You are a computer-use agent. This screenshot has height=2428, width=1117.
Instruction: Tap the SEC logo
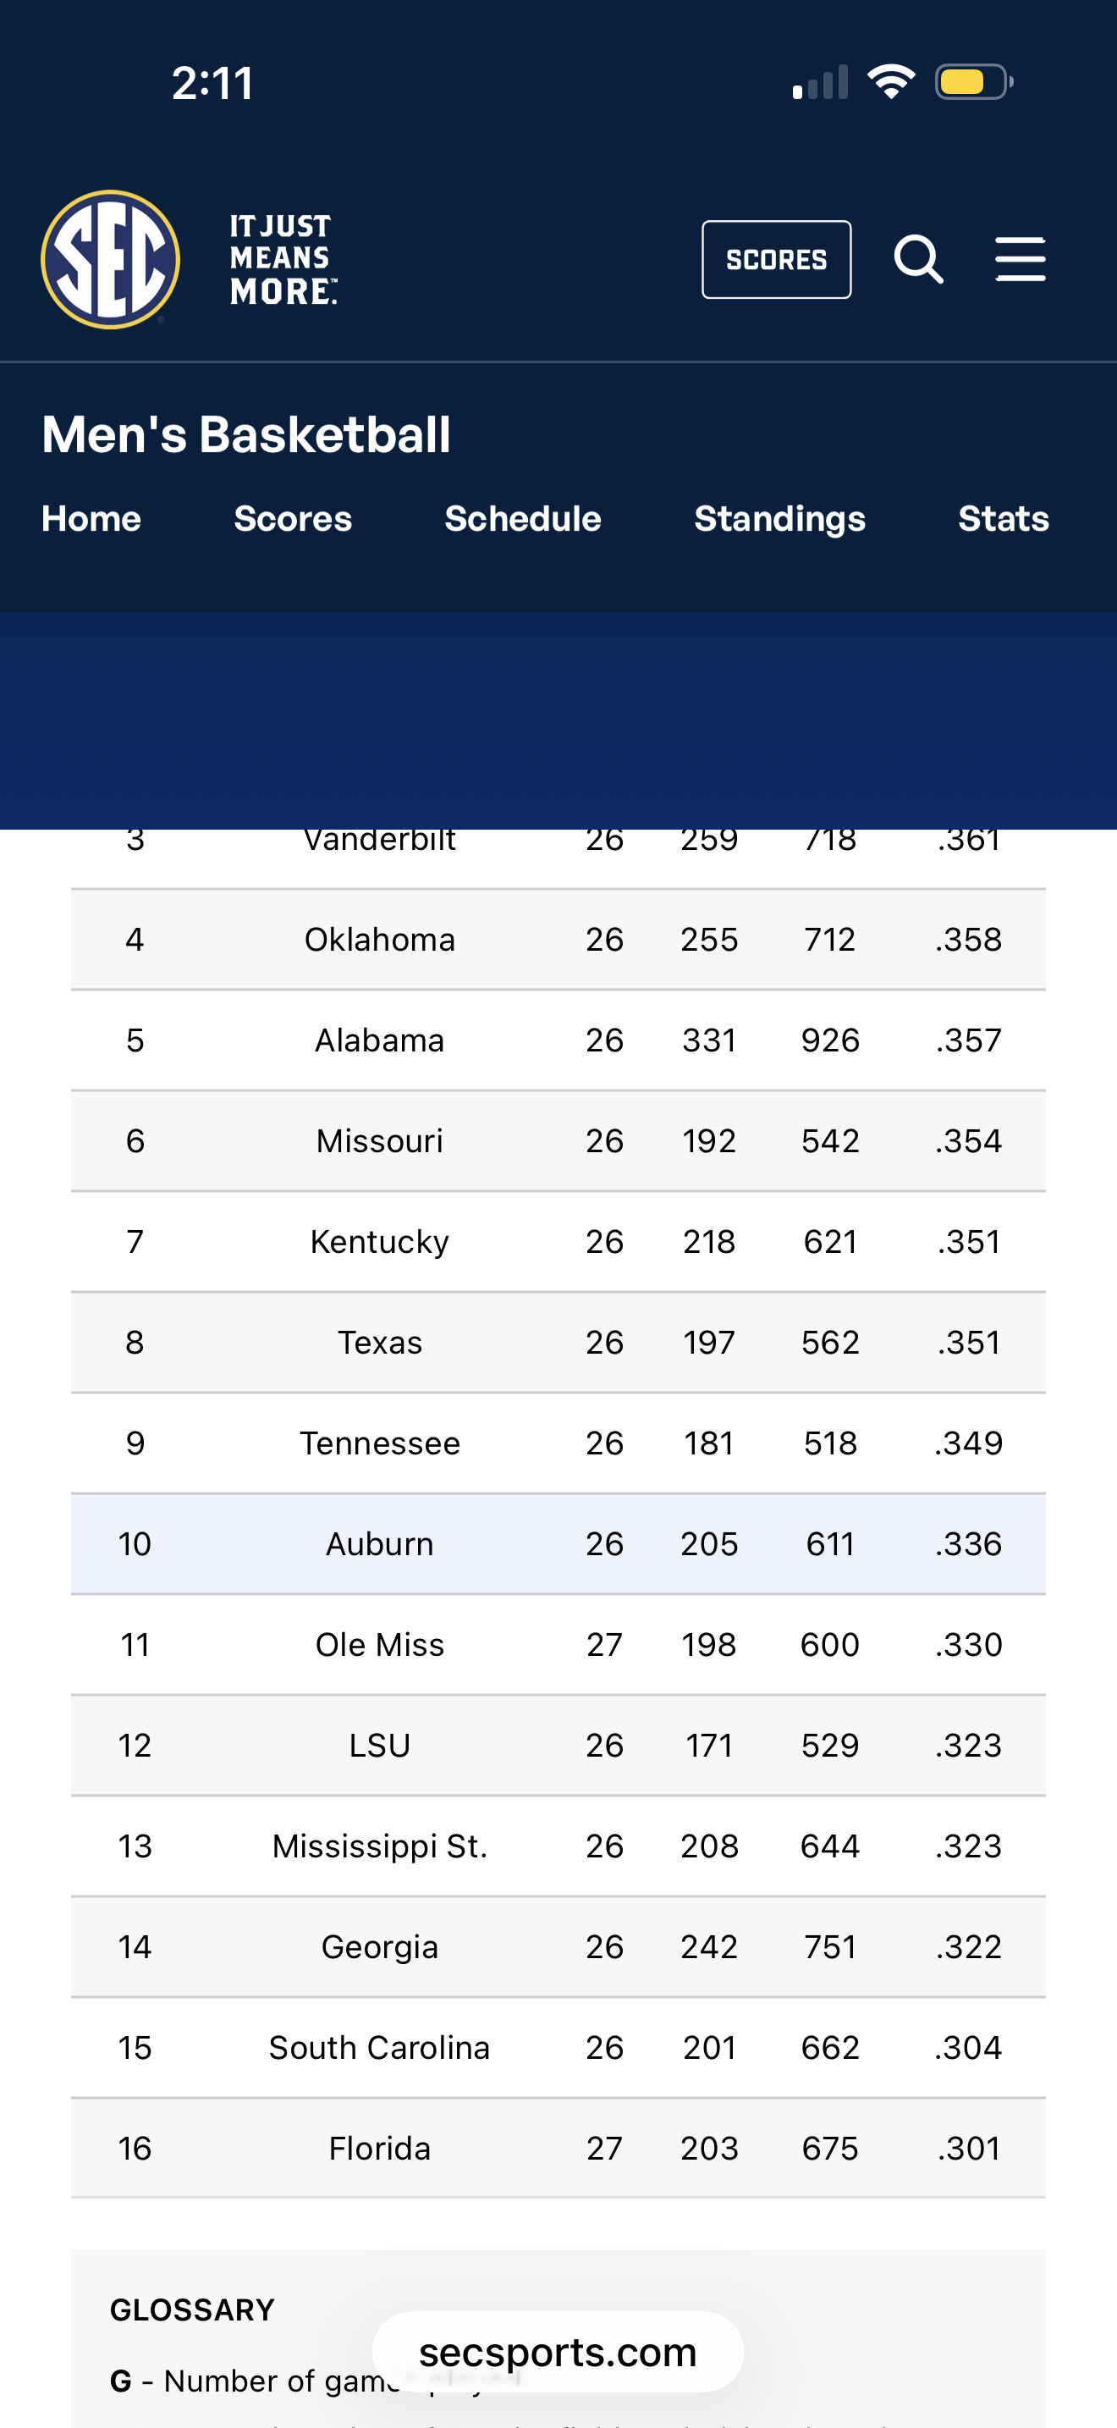110,259
